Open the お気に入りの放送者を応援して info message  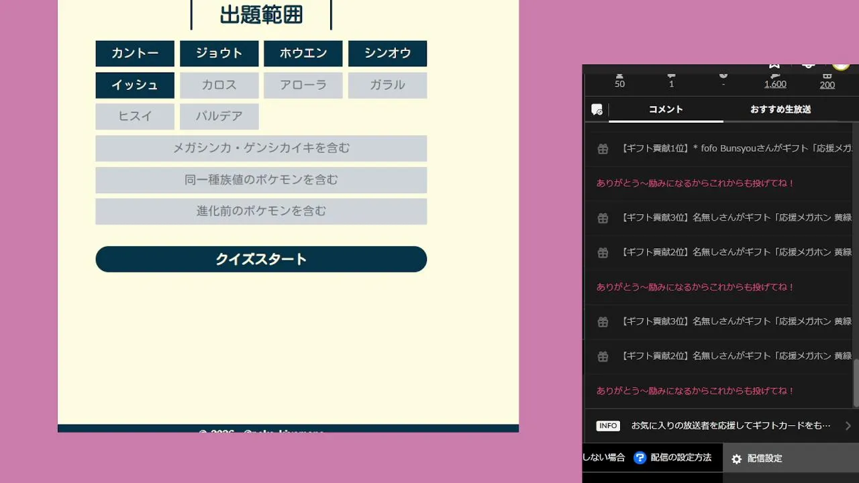731,426
